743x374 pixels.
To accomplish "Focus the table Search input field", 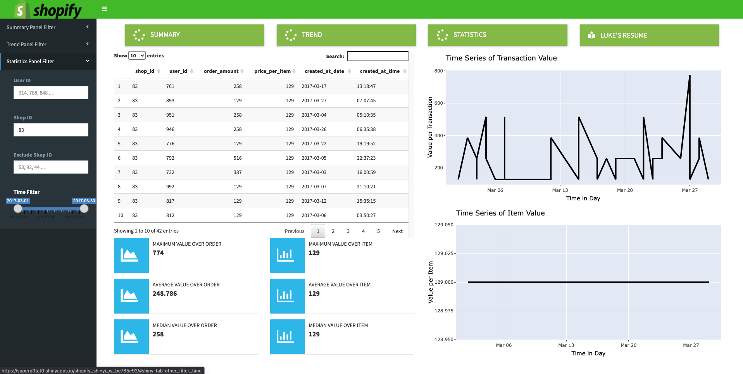I will click(378, 56).
